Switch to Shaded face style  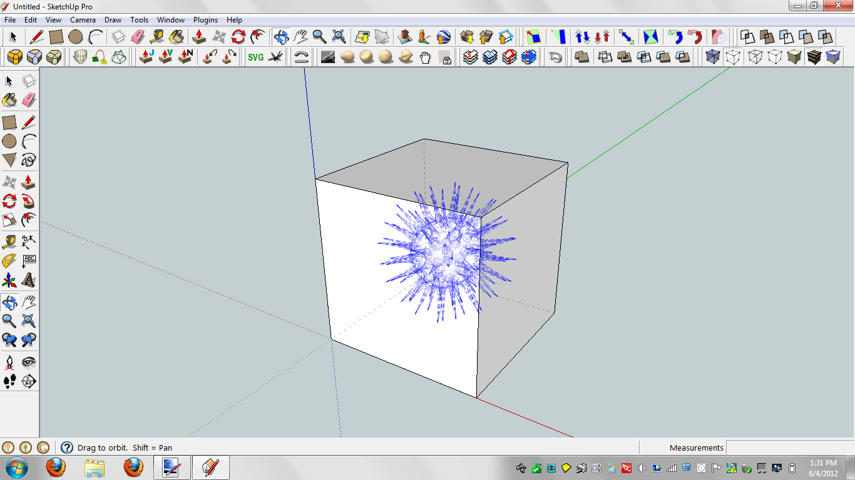click(794, 57)
